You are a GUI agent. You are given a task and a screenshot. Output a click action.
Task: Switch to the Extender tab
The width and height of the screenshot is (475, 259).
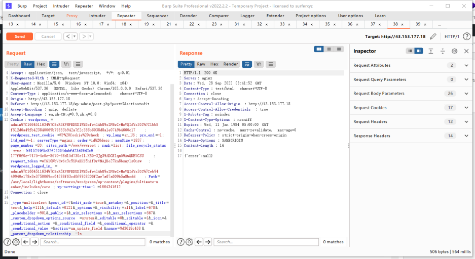[275, 16]
